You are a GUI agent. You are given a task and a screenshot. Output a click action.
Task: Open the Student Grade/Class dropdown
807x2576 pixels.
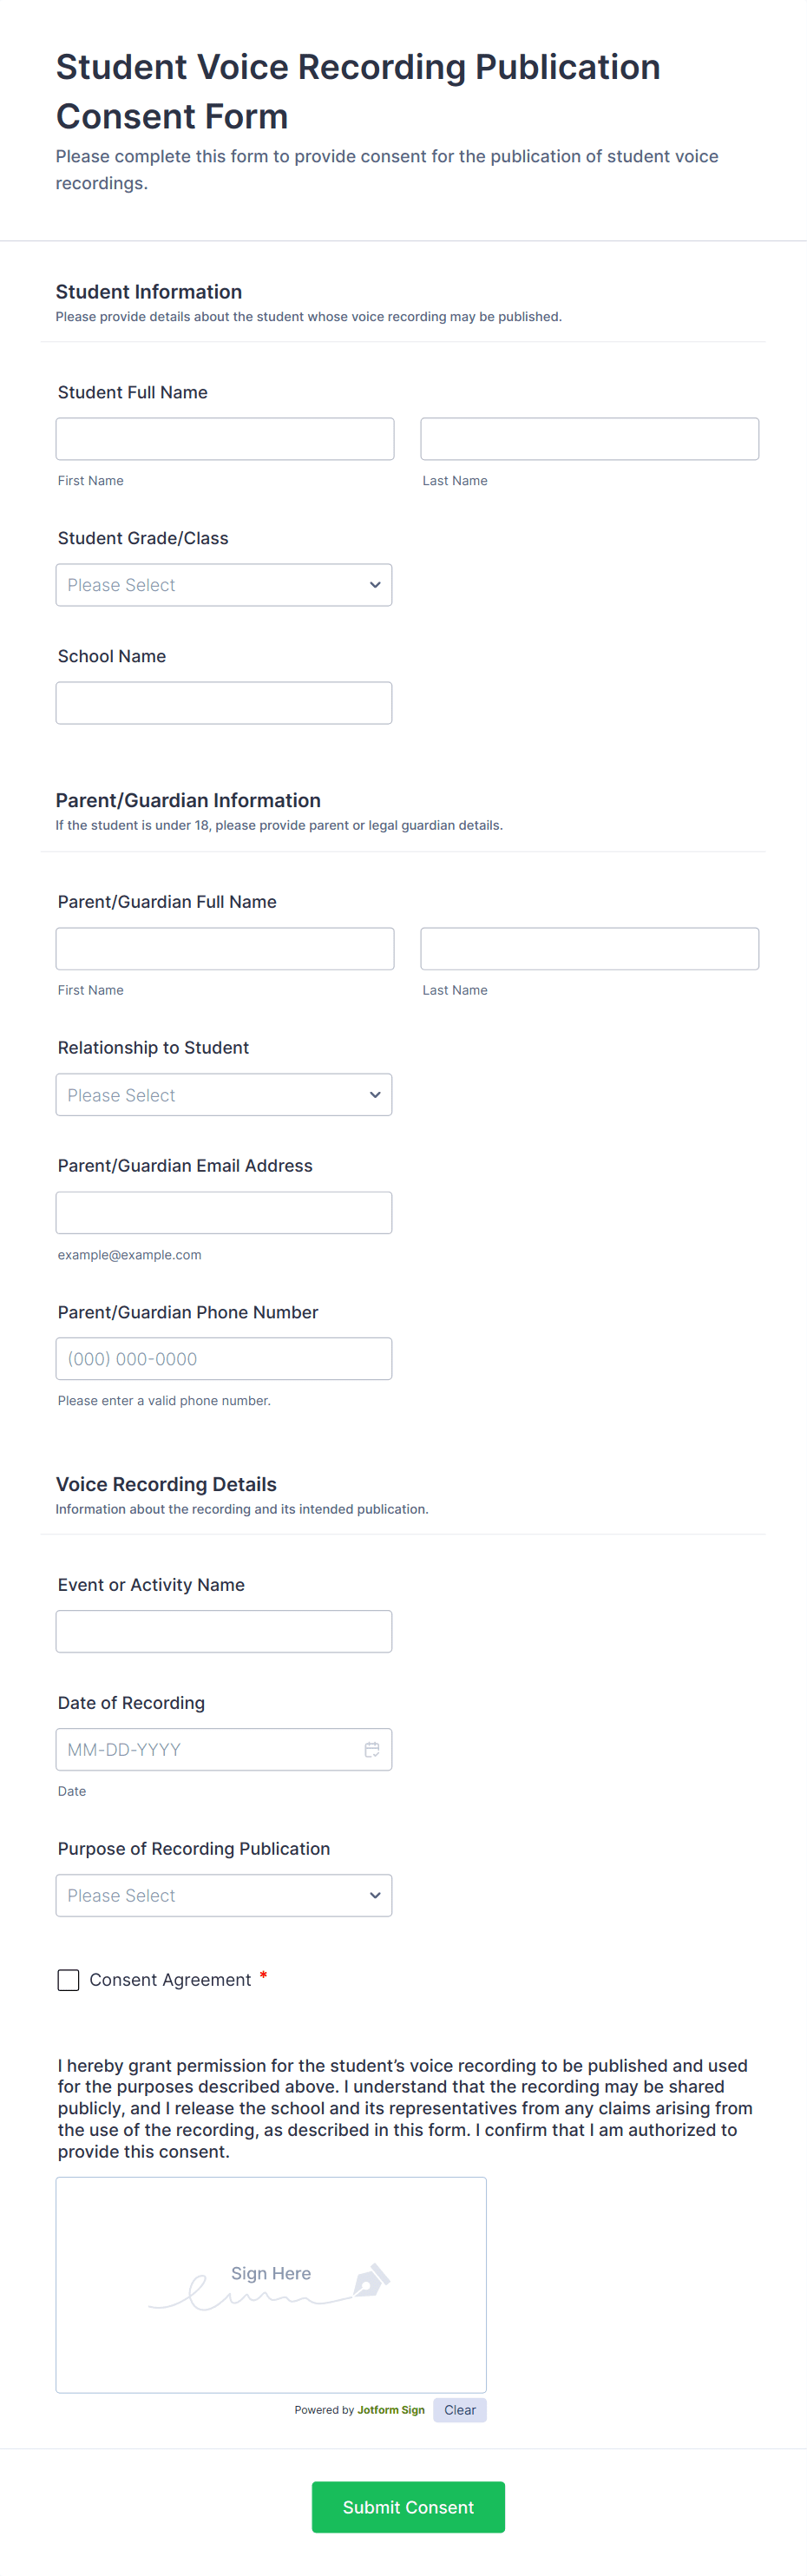[x=223, y=584]
